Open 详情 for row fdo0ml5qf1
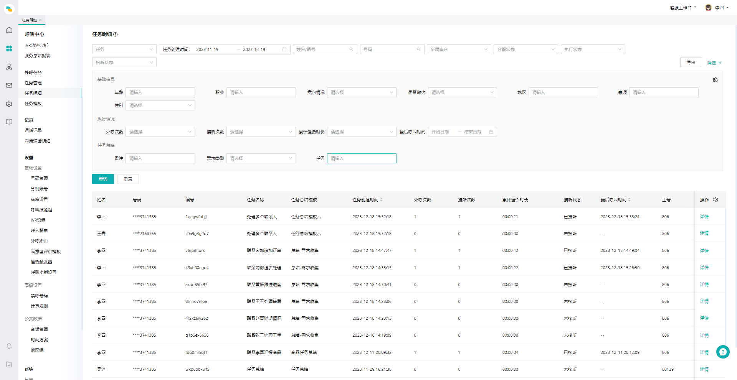Image resolution: width=737 pixels, height=380 pixels. point(704,352)
